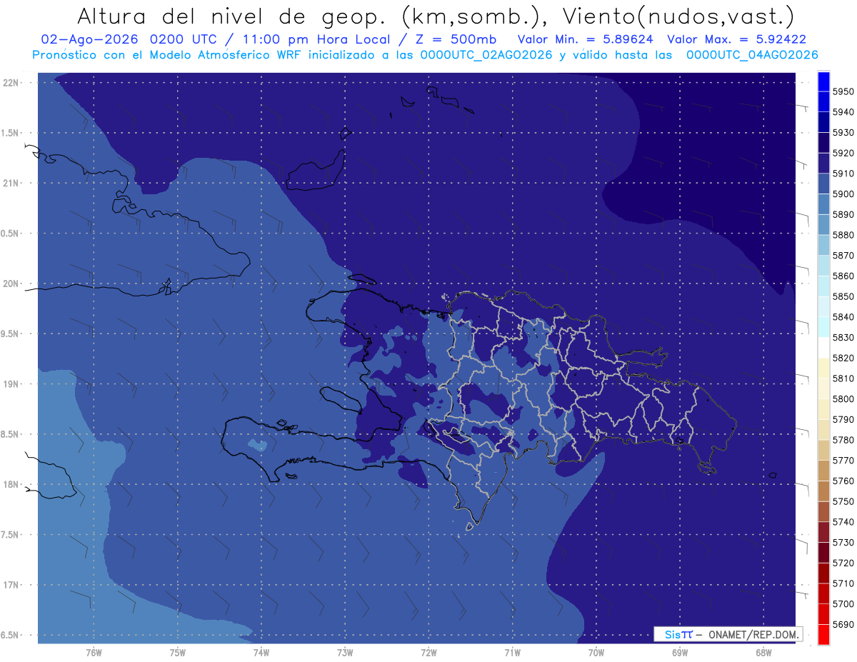Click the 71W longitude label

pyautogui.click(x=512, y=652)
